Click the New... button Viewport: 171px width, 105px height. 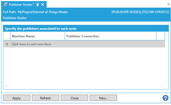pyautogui.click(x=103, y=98)
